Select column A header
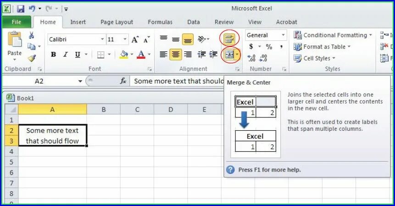 point(52,109)
